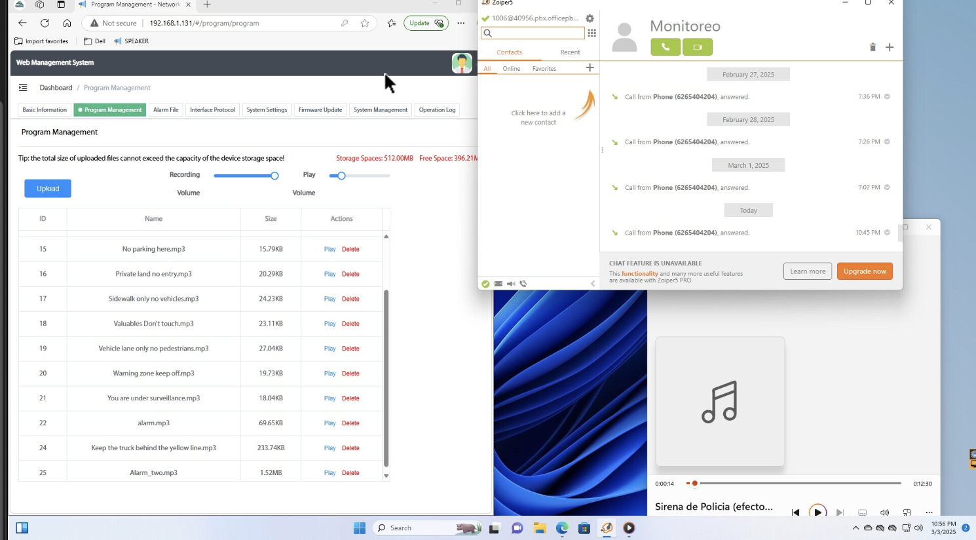Expand options for 7:02 PM call entry

click(887, 187)
